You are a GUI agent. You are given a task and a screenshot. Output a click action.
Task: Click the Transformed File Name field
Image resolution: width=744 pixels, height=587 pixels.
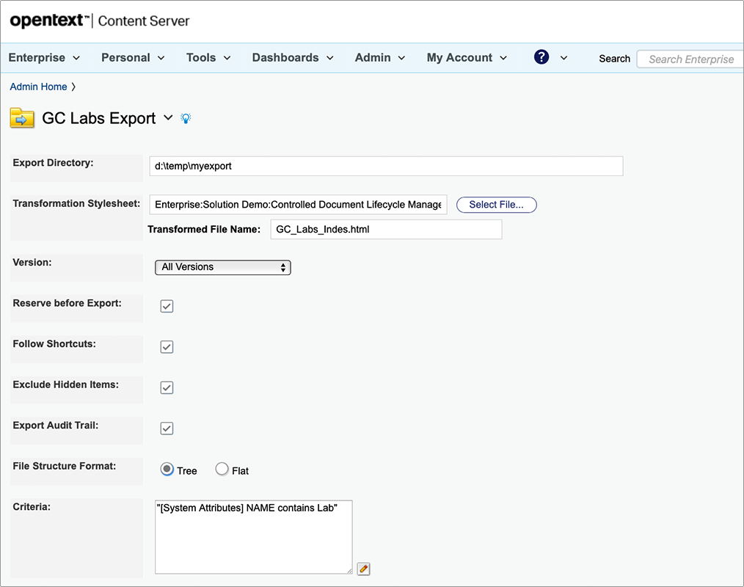[x=386, y=229]
